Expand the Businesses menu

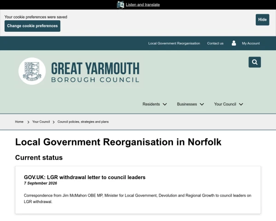190,104
